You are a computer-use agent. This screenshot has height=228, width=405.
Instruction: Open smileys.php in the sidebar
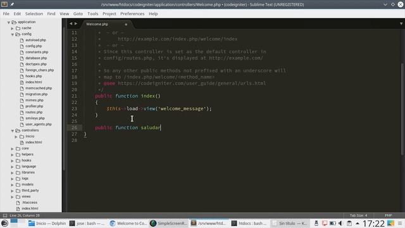pos(35,118)
